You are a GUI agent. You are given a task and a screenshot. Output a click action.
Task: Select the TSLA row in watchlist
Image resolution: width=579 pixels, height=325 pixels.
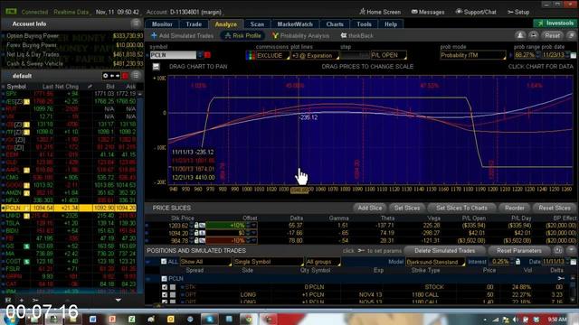(69, 223)
